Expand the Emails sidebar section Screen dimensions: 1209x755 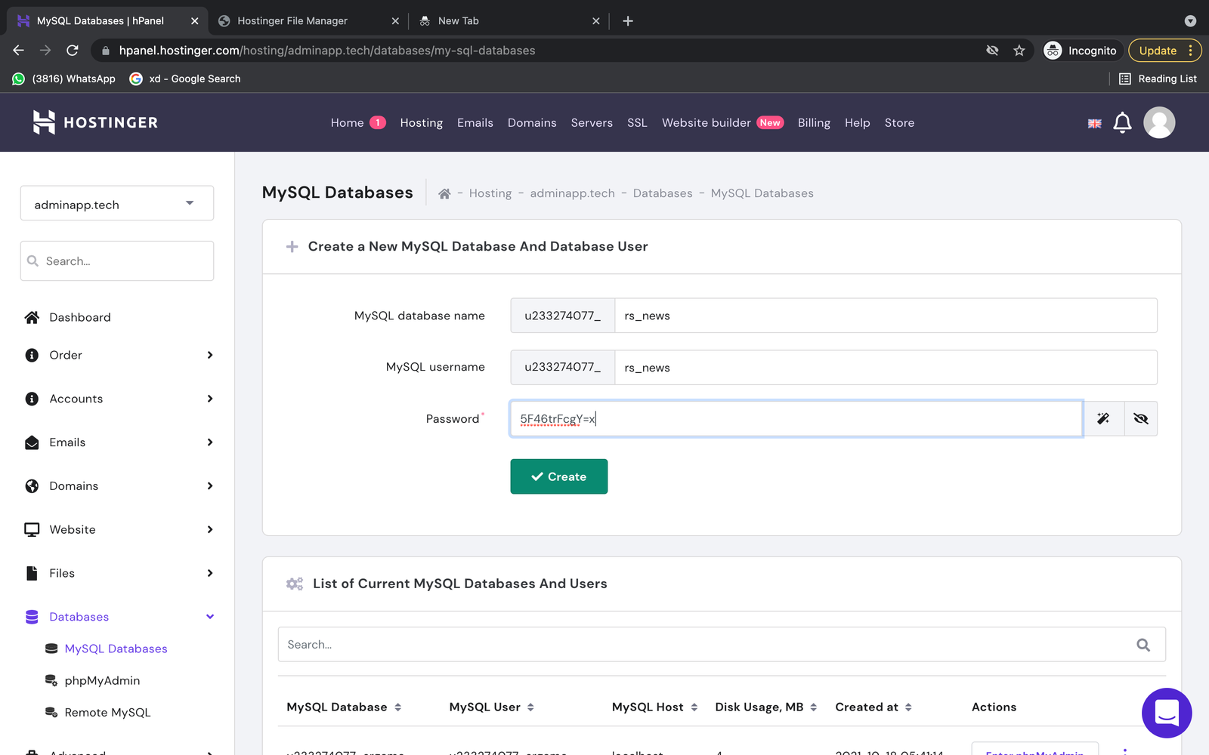[x=210, y=442]
